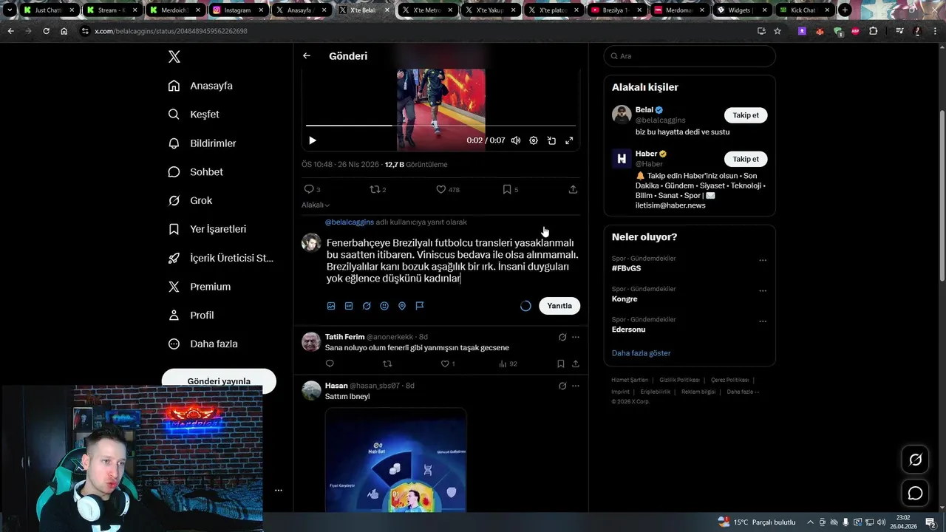The height and width of the screenshot is (532, 946).
Task: Open emoji picker in reply composer
Action: click(x=384, y=306)
